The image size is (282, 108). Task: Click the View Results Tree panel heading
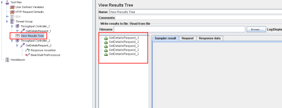coord(116,5)
